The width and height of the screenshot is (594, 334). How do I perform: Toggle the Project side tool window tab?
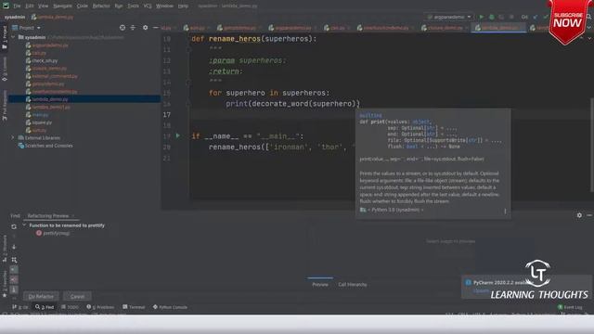coord(5,37)
